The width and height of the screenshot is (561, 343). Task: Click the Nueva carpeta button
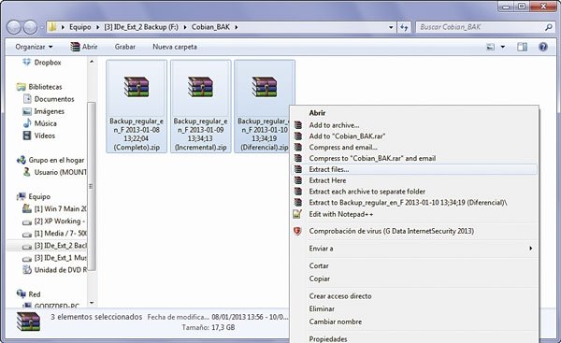pos(175,47)
